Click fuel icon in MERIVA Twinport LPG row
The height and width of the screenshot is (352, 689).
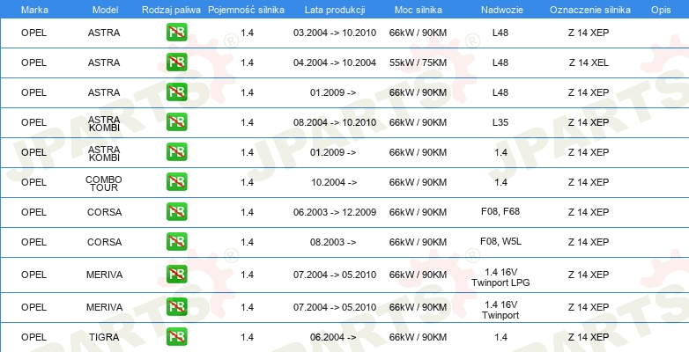click(176, 275)
